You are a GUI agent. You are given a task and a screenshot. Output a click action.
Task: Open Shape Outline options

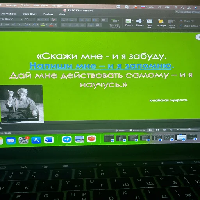point(189,26)
